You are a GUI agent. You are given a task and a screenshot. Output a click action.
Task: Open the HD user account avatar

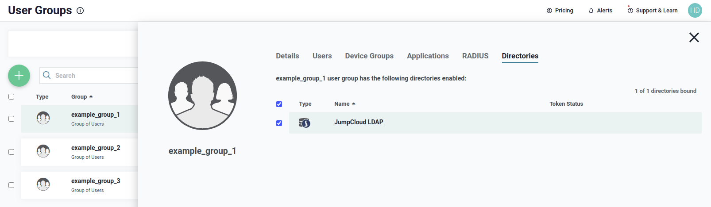click(695, 11)
